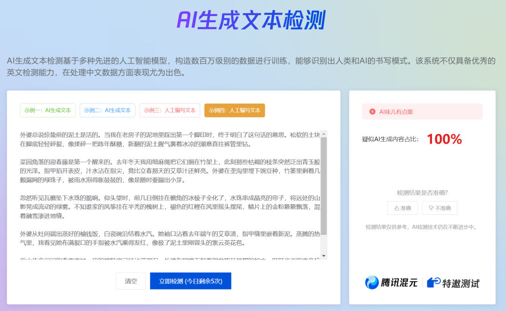Give 准确 feedback on the result

402,208
